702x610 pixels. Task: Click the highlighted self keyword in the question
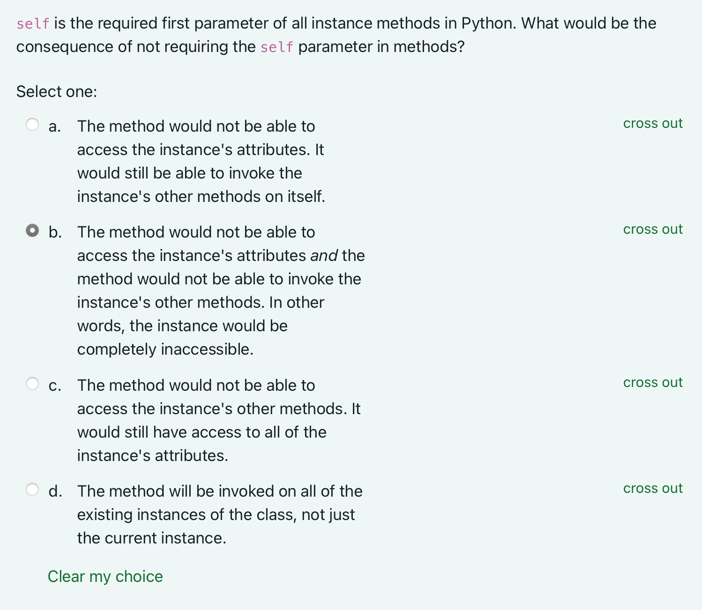[32, 23]
